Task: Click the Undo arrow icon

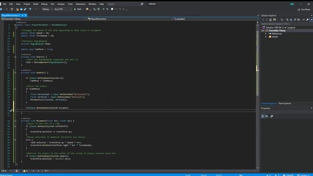Action: (30, 9)
